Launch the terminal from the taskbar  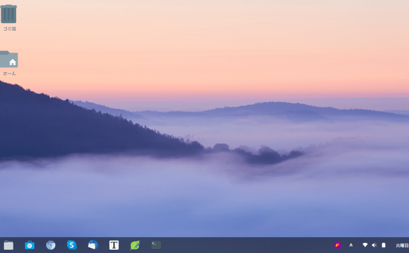click(x=156, y=245)
